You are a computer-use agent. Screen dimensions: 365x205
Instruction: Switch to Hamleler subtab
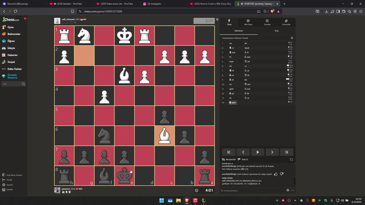pyautogui.click(x=239, y=31)
